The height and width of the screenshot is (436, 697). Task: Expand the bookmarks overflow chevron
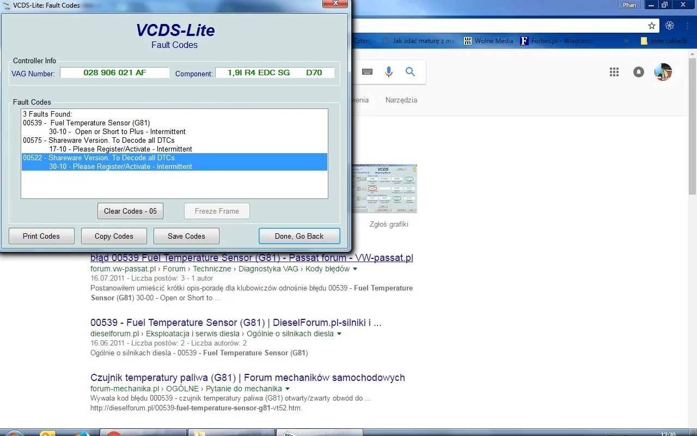click(x=626, y=41)
